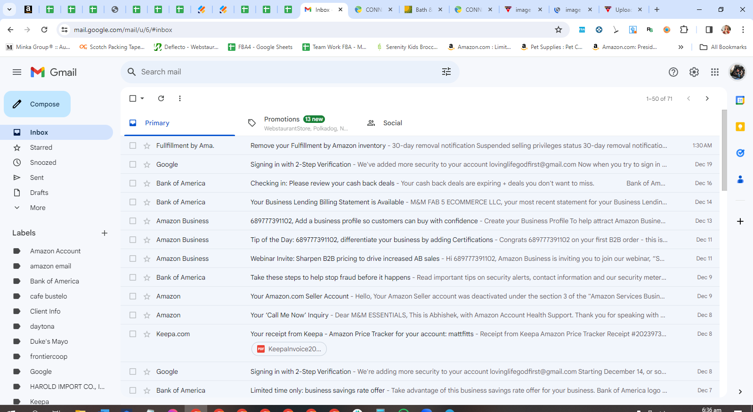Image resolution: width=753 pixels, height=412 pixels.
Task: Open the Google account avatar menu
Action: click(x=737, y=72)
